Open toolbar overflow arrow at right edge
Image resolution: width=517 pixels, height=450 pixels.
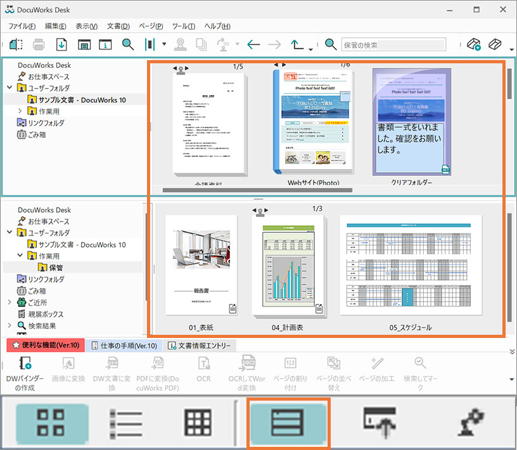click(511, 49)
